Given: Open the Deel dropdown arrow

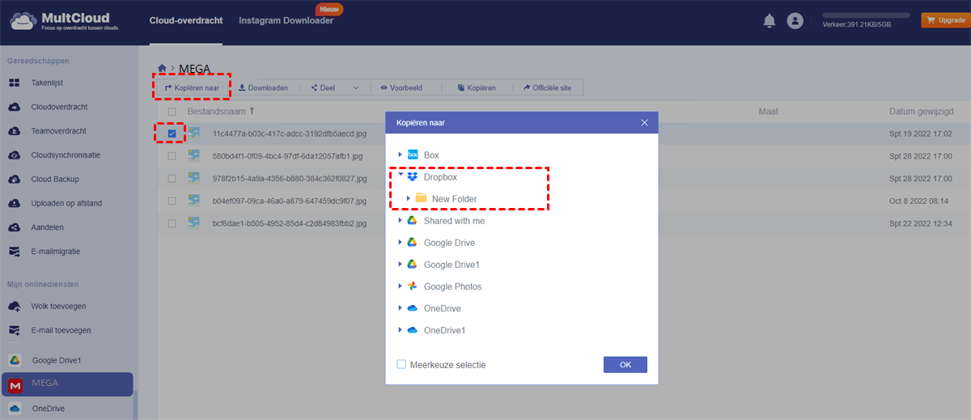Looking at the screenshot, I should pyautogui.click(x=356, y=88).
